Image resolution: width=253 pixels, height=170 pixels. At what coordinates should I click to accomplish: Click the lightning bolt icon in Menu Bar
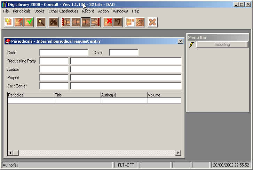191,45
